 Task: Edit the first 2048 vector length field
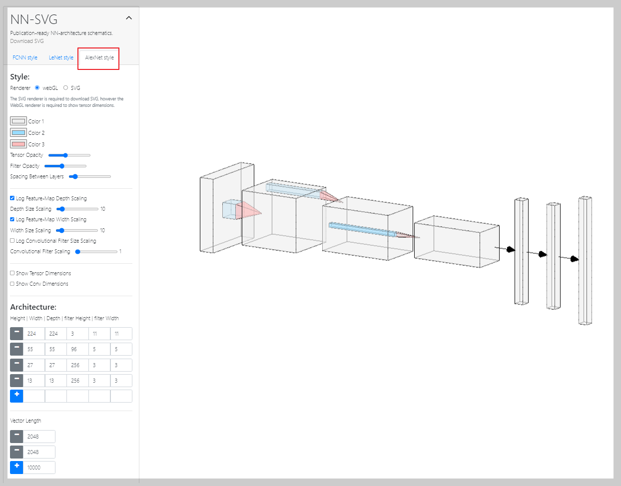point(39,436)
